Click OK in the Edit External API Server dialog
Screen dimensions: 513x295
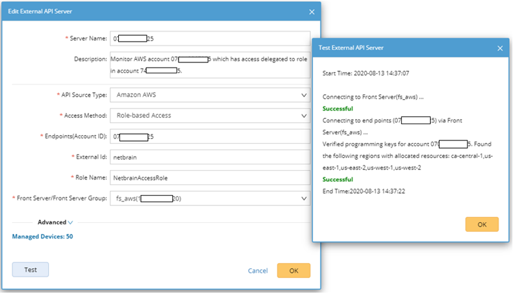click(x=294, y=270)
